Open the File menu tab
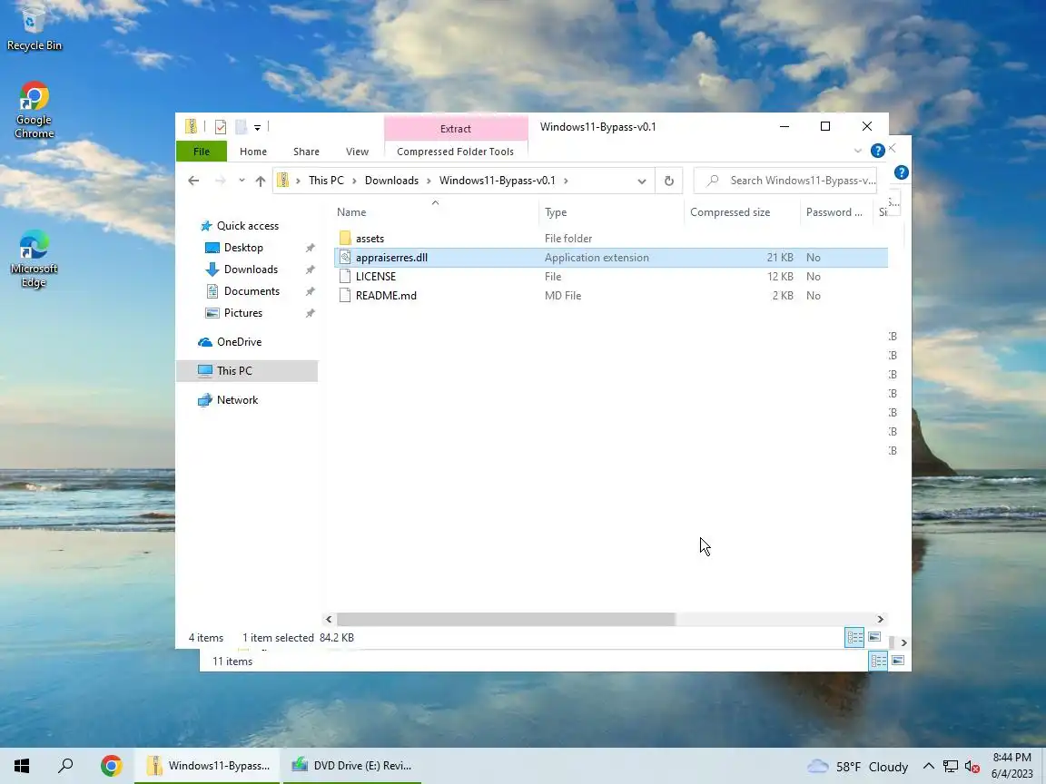This screenshot has width=1046, height=784. click(x=202, y=152)
